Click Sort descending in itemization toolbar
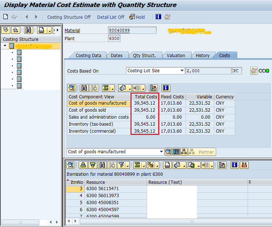Image resolution: width=272 pixels, height=227 pixels. (93, 165)
